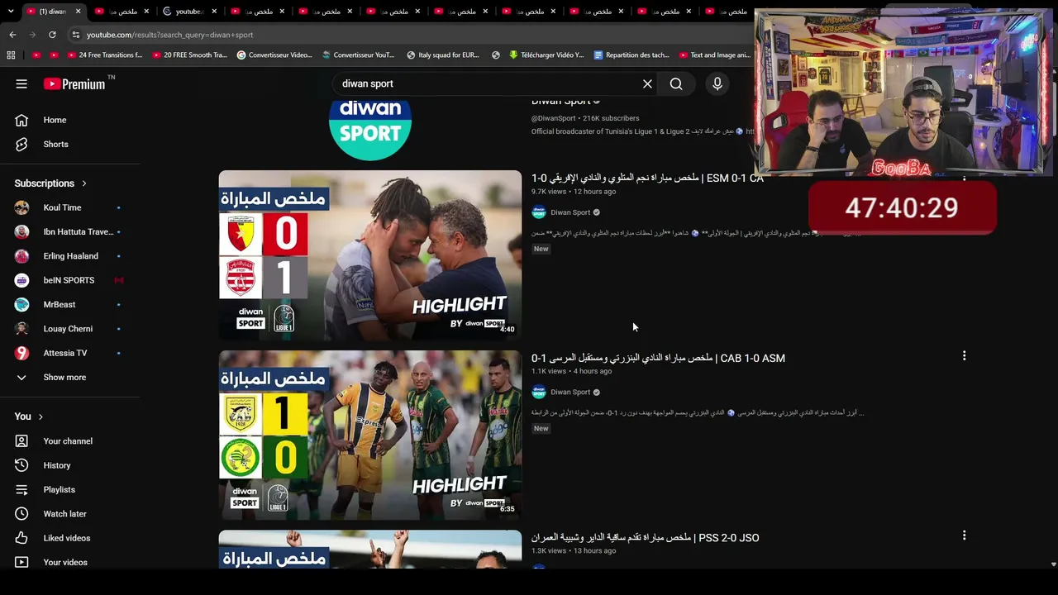
Task: Open the Repartition des tach... bookmark
Action: 631,55
